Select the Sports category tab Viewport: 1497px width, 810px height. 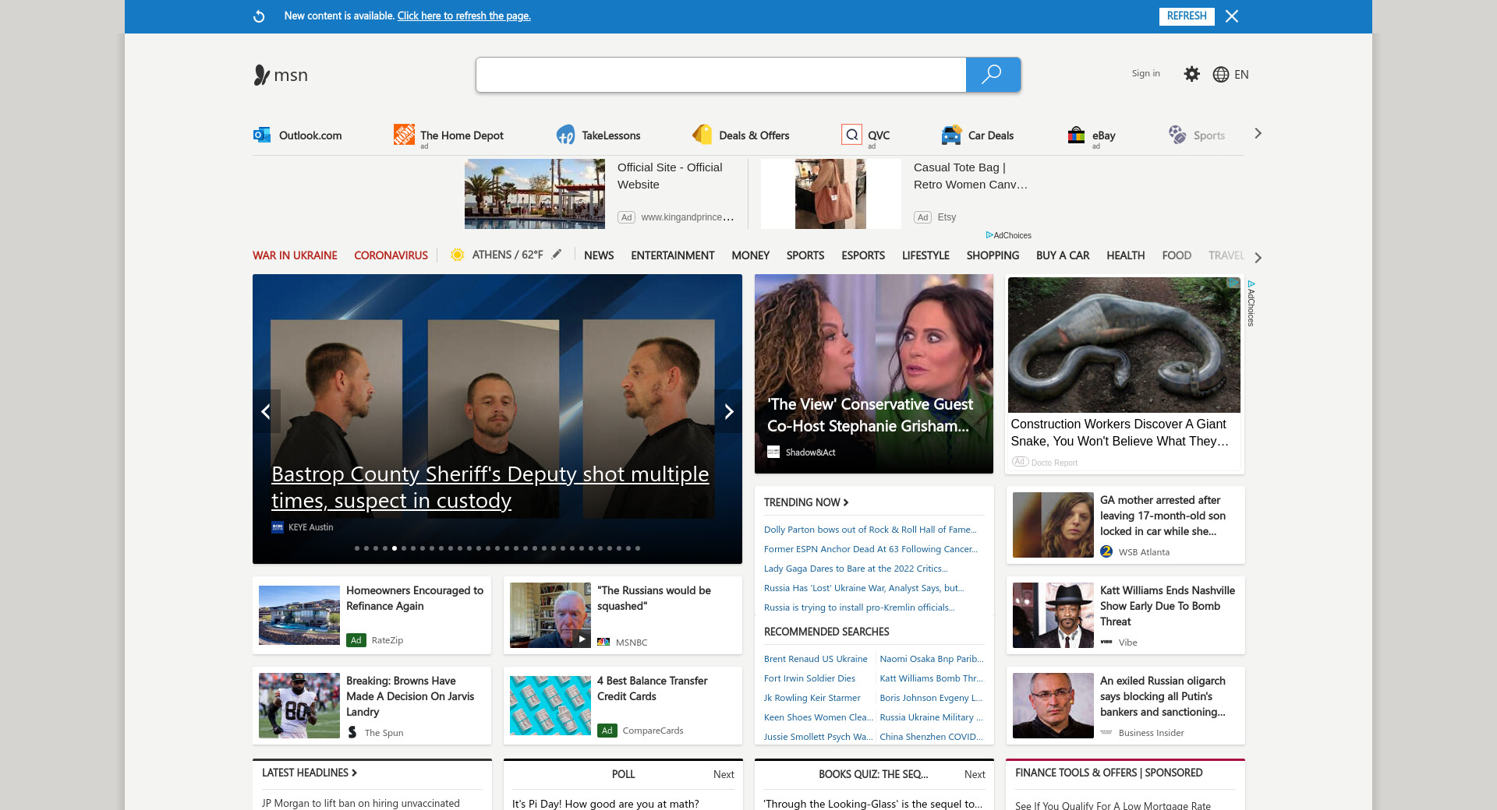(x=805, y=255)
